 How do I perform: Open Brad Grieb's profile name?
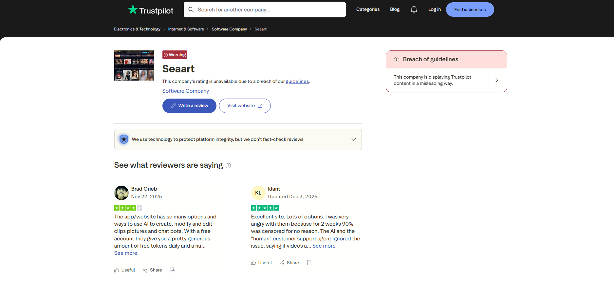(144, 189)
